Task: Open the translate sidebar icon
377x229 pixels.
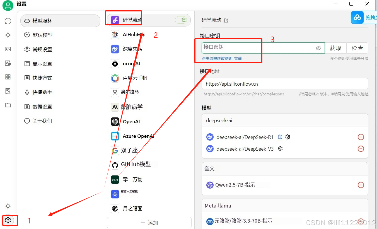Action: click(8, 63)
